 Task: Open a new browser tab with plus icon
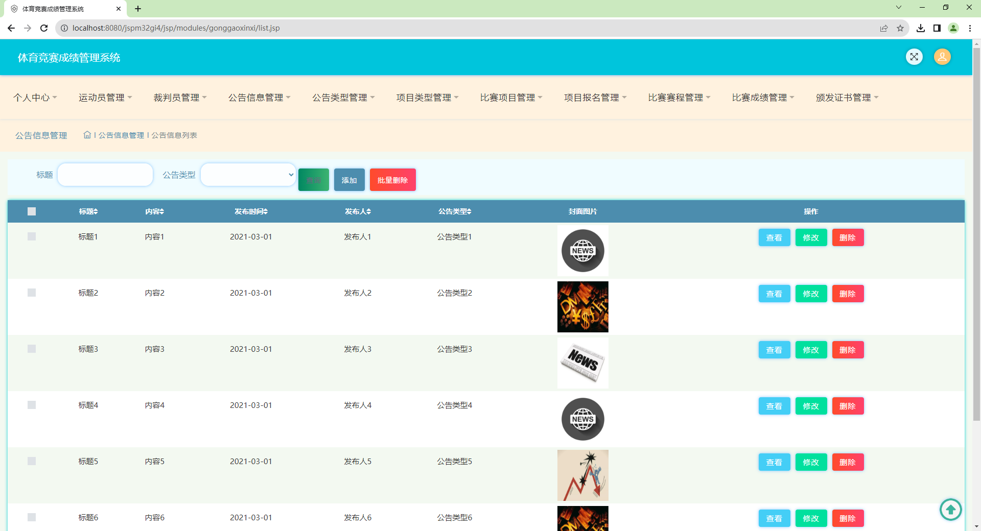(138, 9)
